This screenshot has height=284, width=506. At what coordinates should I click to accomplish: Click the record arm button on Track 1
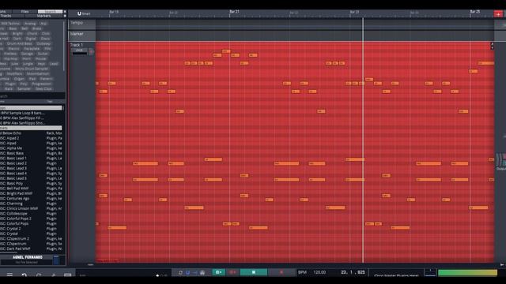pyautogui.click(x=92, y=51)
